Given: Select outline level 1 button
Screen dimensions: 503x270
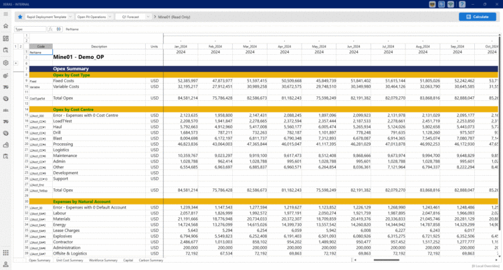Looking at the screenshot, I should tap(15, 47).
